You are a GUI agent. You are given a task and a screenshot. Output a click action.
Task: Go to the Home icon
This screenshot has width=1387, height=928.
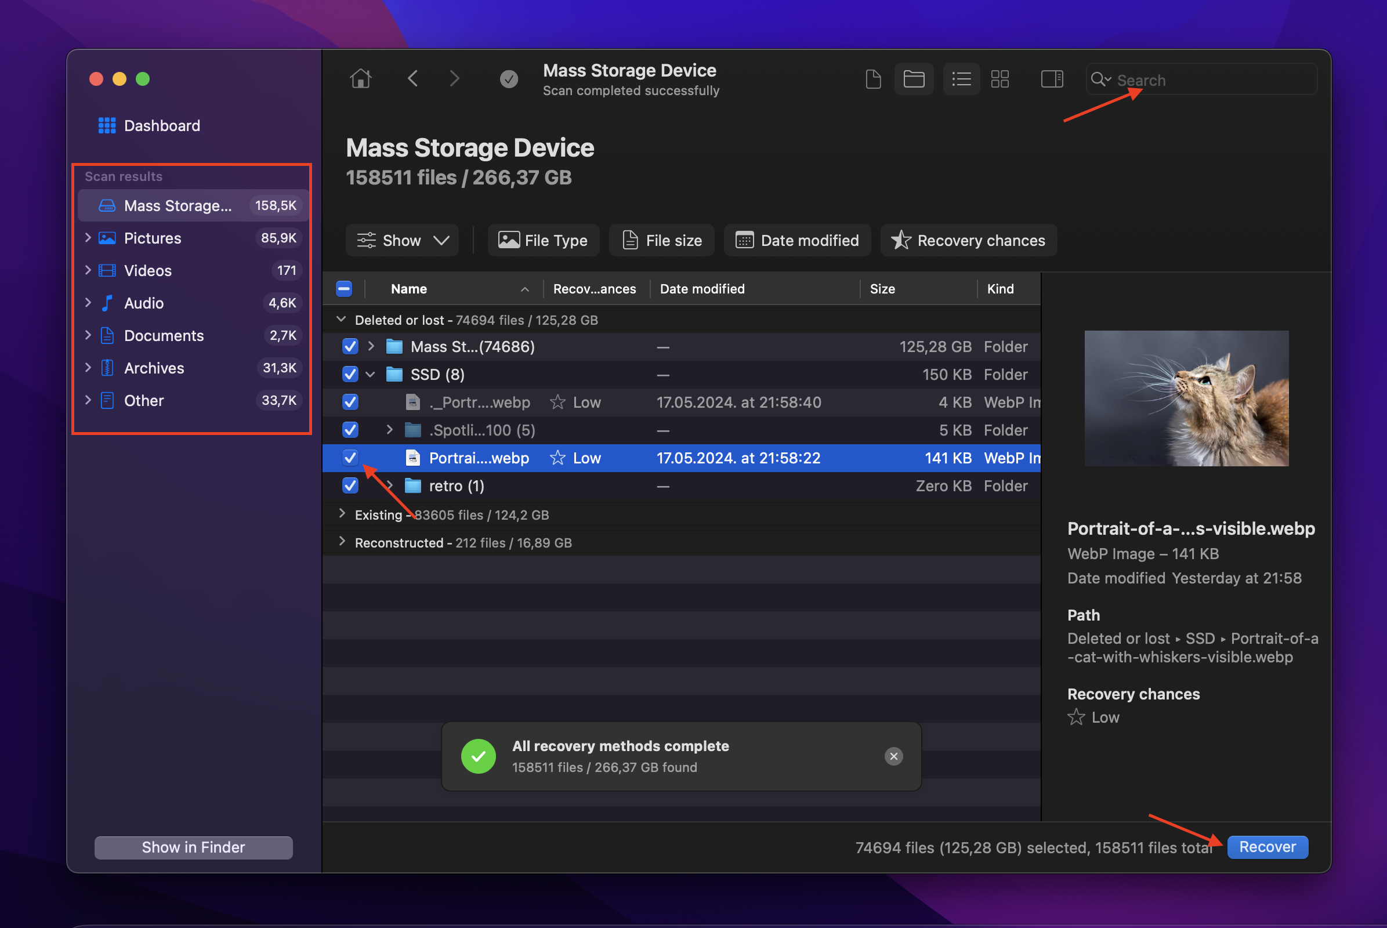360,78
